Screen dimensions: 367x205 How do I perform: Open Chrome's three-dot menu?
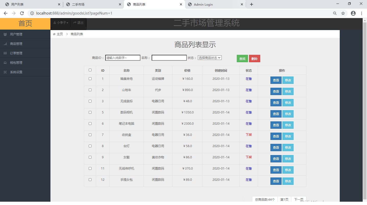coord(362,13)
